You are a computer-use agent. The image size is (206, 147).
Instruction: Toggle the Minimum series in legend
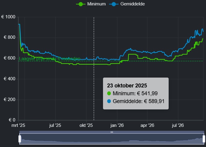click(91, 4)
